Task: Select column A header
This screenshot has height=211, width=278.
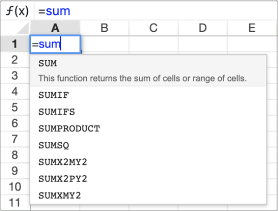Action: 55,28
